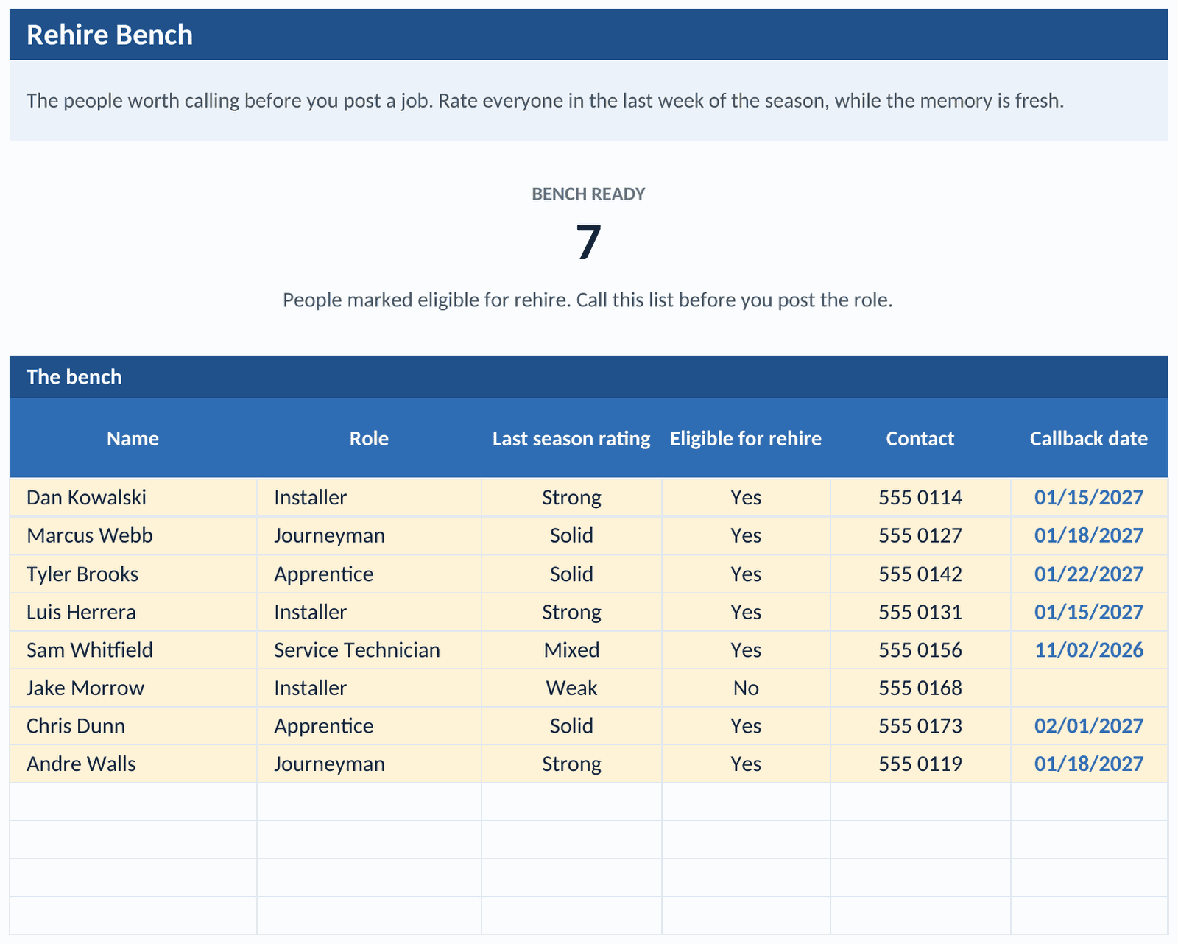Select contact number 555 0127

920,535
